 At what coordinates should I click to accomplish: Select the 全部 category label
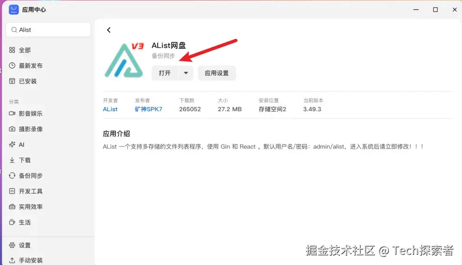[x=25, y=50]
